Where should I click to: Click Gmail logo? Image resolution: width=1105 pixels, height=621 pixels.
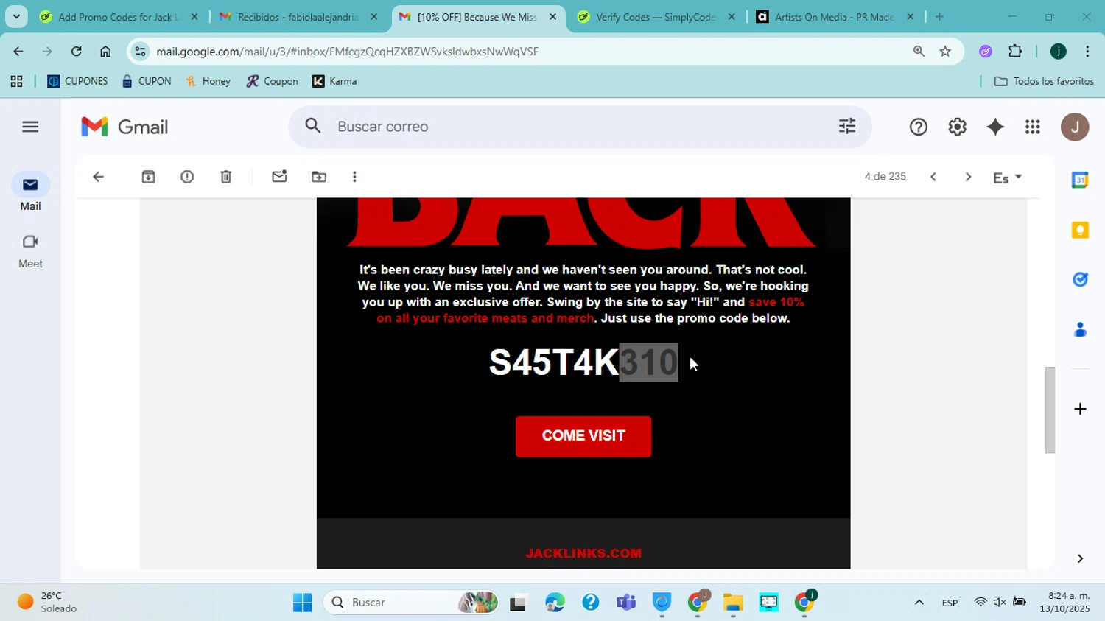pyautogui.click(x=124, y=127)
